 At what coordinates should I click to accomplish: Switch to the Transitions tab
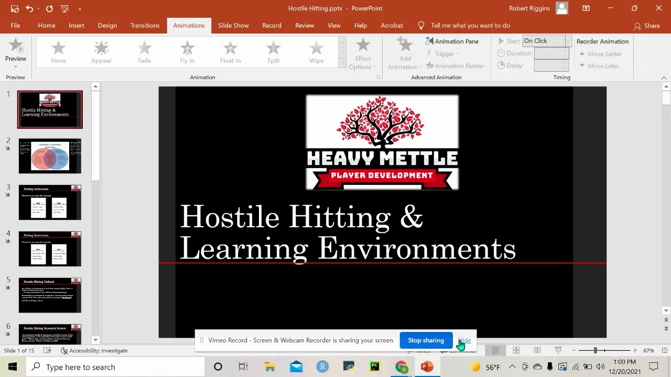145,26
